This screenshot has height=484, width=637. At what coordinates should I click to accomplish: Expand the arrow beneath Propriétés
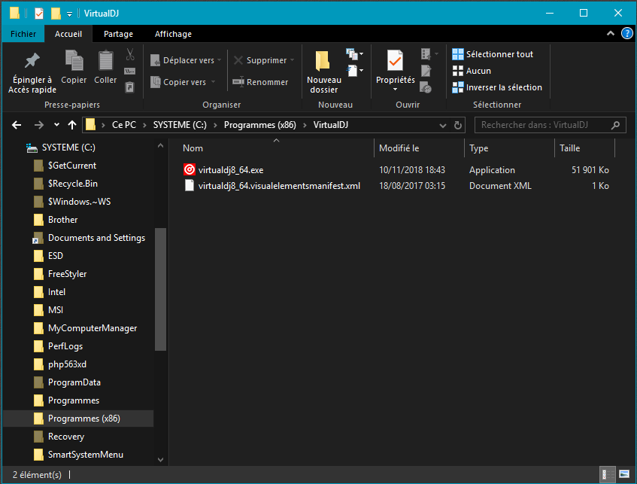[396, 89]
